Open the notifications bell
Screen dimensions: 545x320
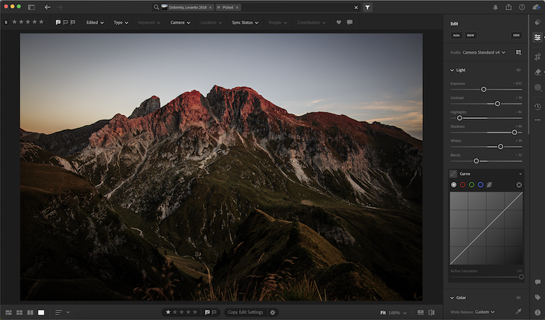[x=495, y=7]
